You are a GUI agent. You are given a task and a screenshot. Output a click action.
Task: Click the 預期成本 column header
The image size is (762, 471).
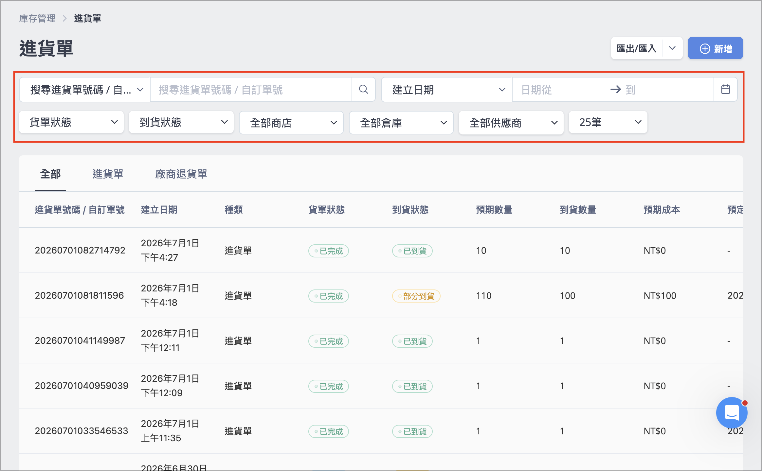click(662, 210)
